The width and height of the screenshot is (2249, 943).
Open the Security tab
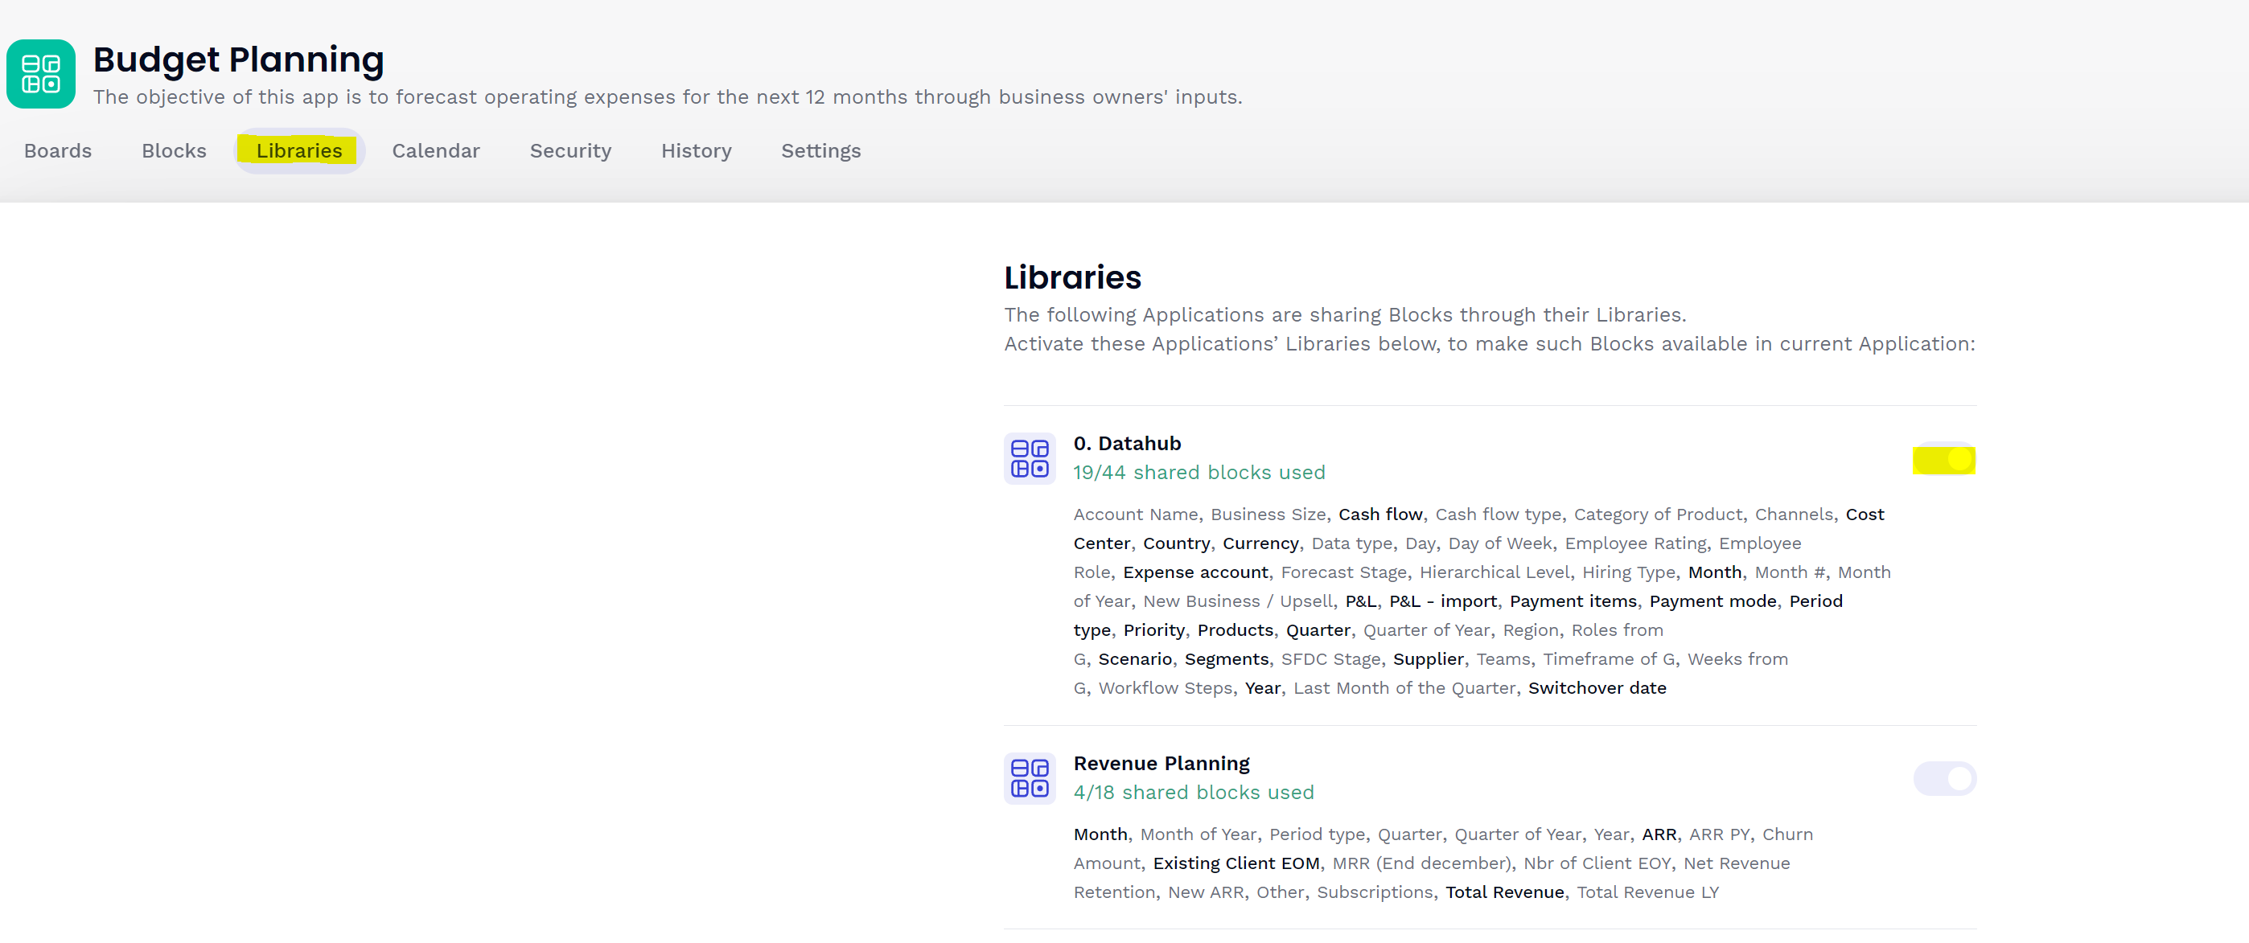[570, 151]
